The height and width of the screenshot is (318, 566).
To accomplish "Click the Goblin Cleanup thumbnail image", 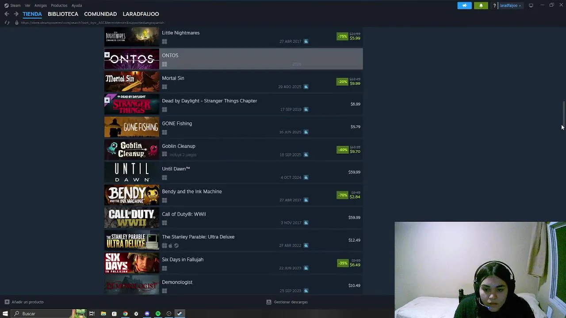I will point(131,150).
